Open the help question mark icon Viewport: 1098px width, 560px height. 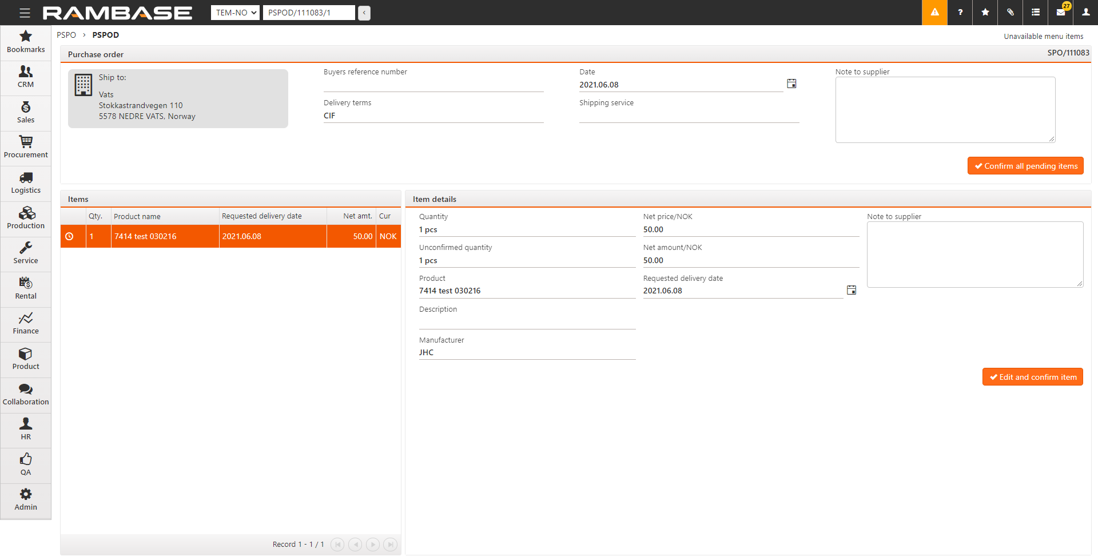960,13
